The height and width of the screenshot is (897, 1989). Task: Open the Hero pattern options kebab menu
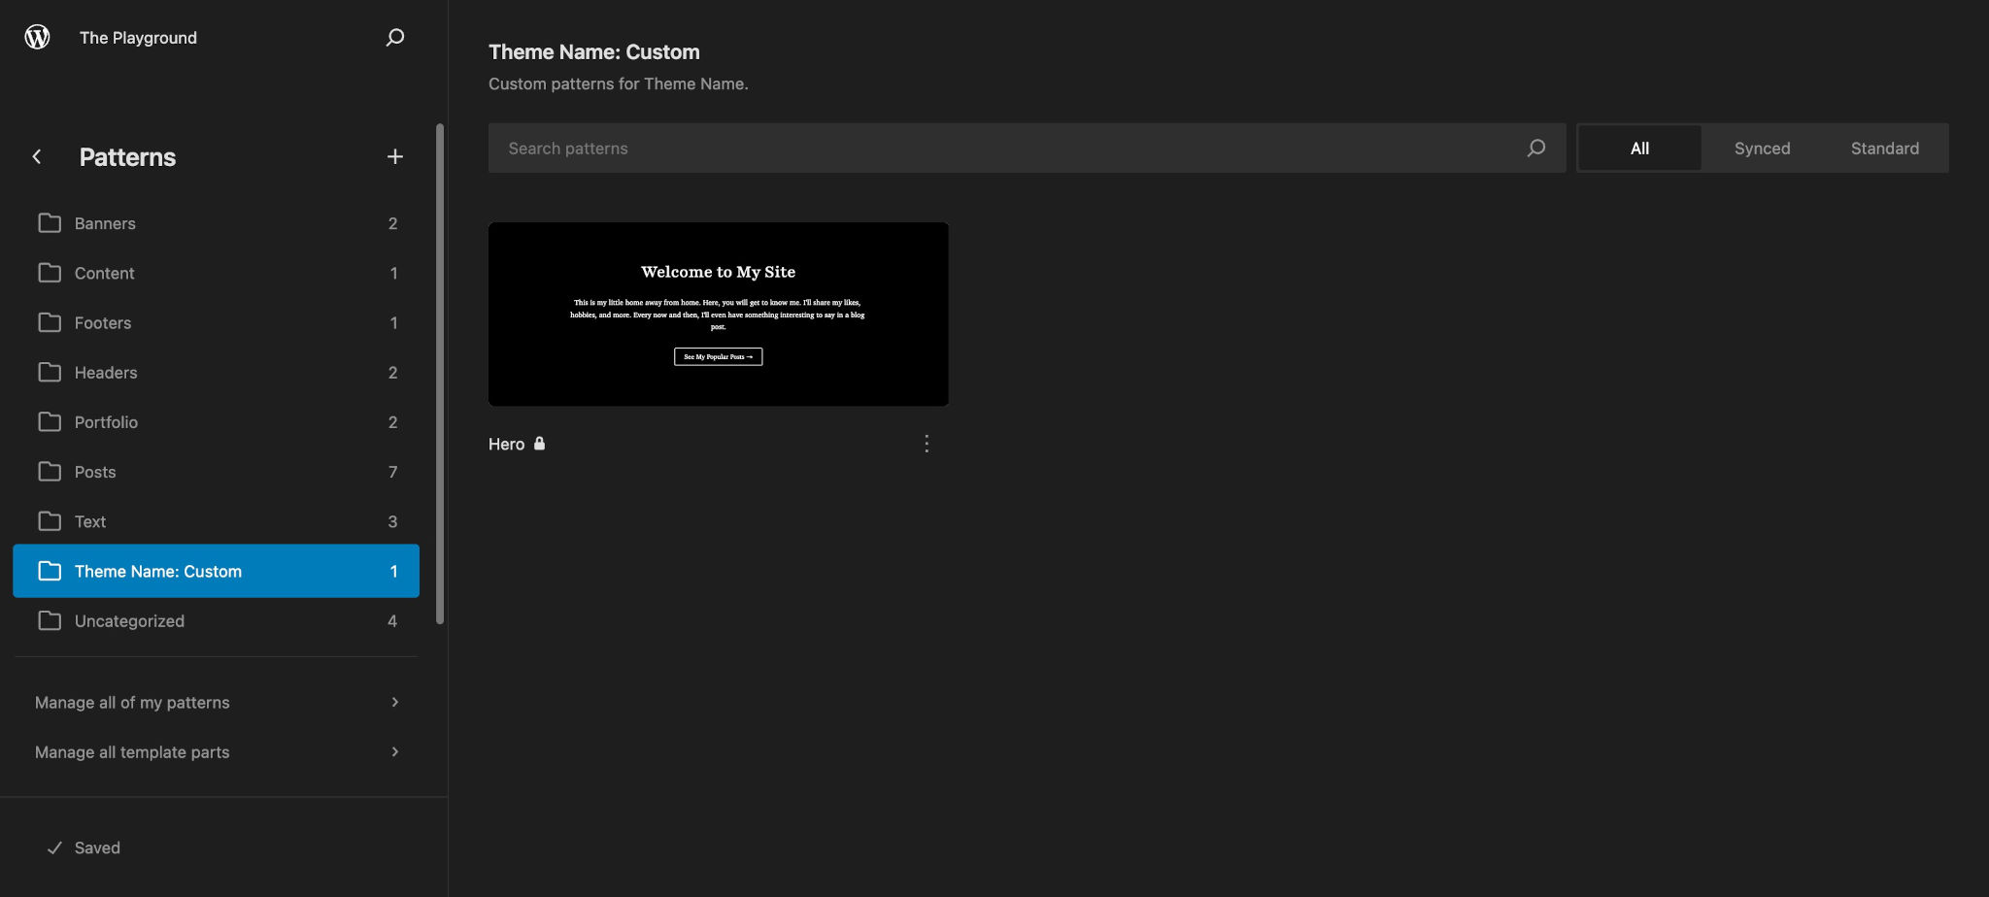(927, 443)
